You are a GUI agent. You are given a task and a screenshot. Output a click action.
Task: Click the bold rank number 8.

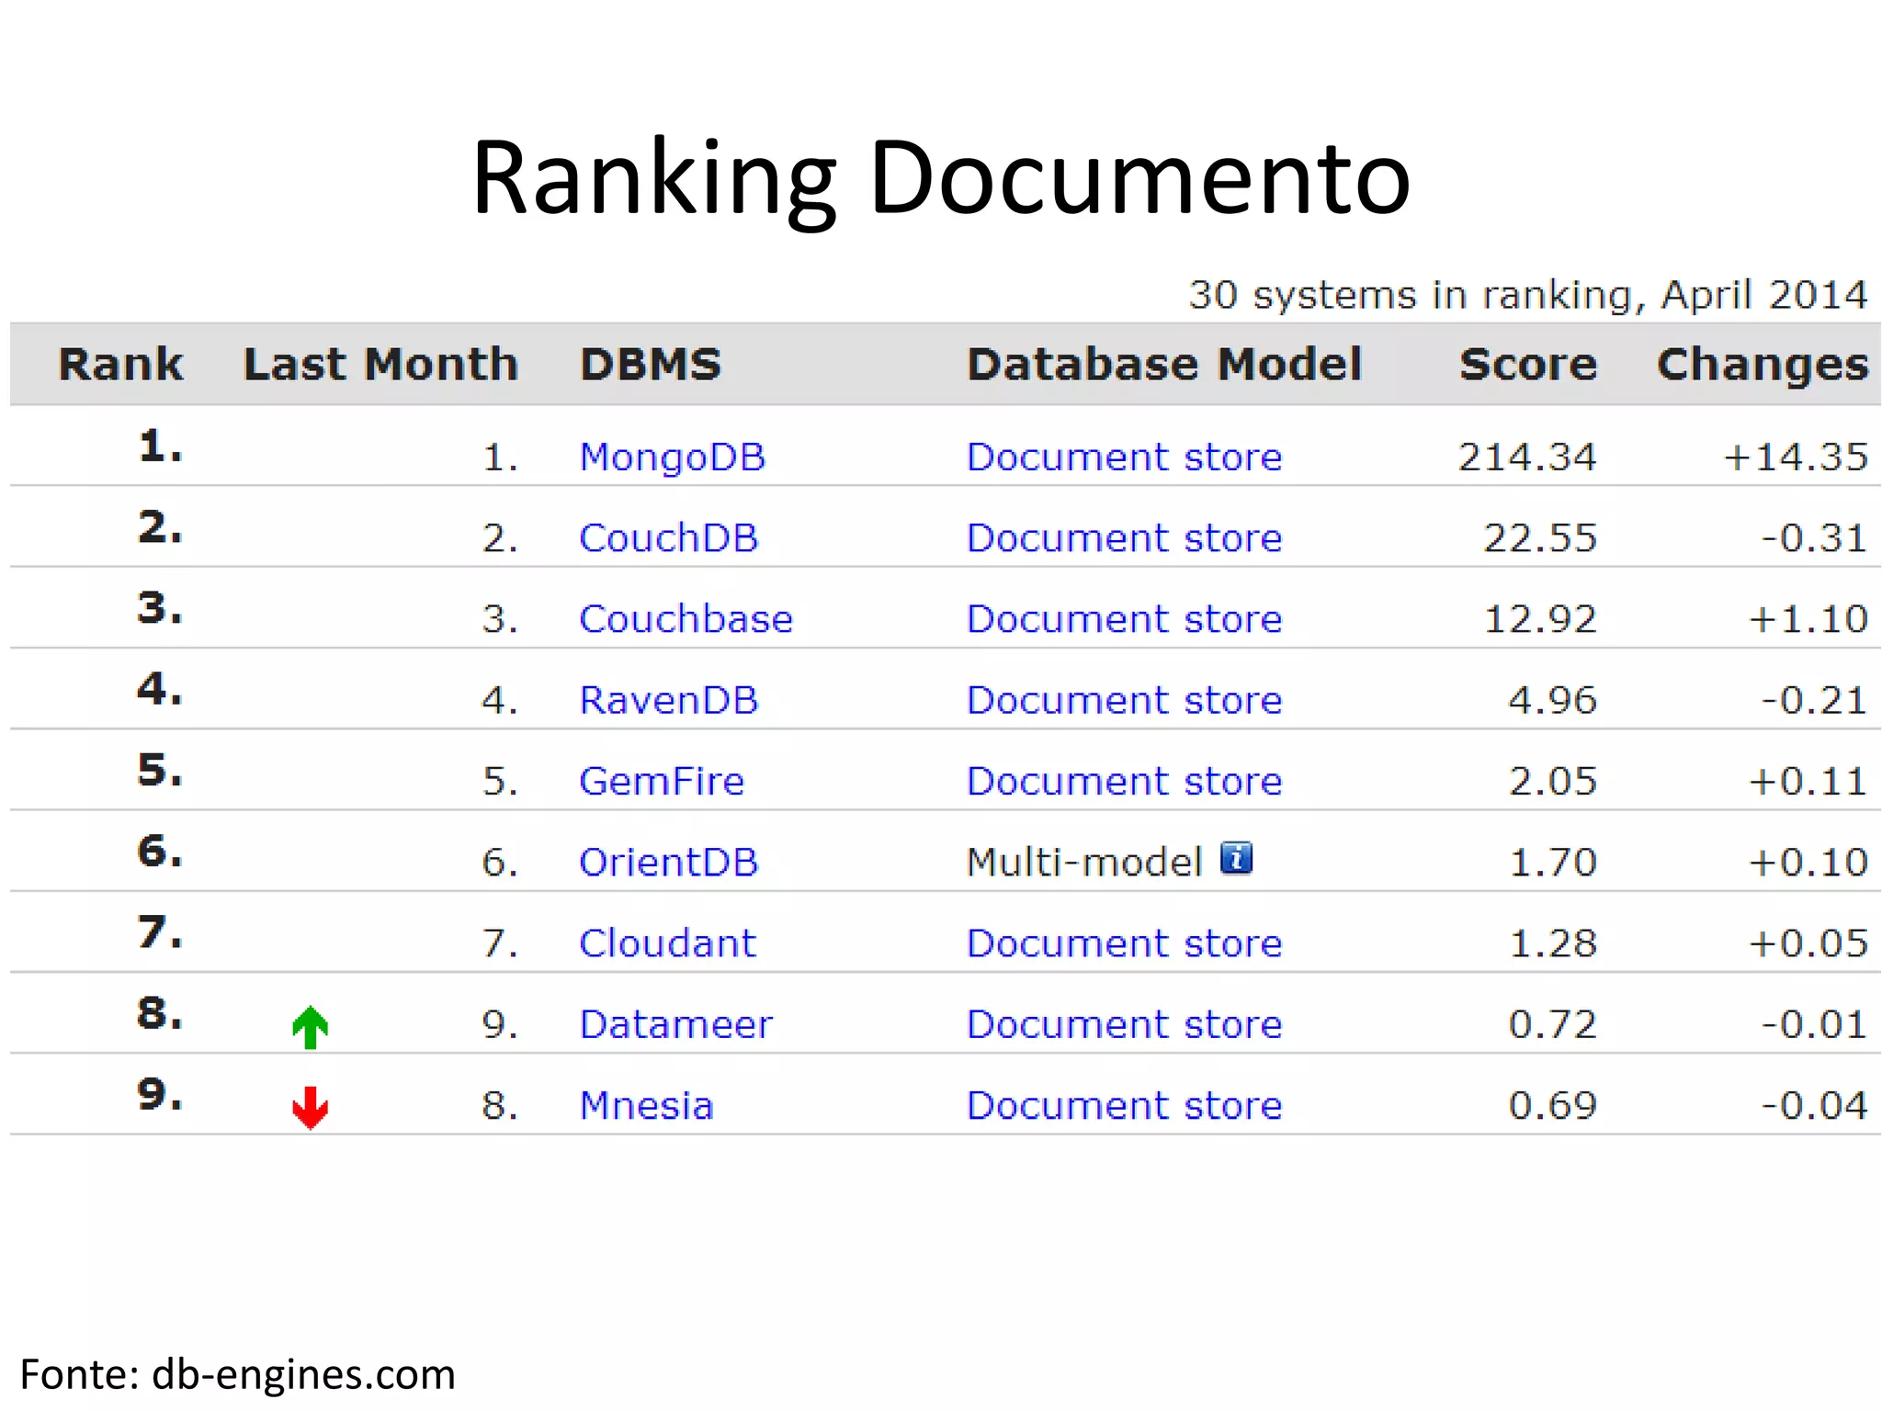[x=160, y=1013]
